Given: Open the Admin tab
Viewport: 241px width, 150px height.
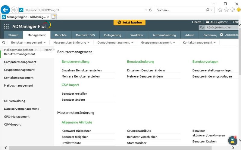Looking at the screenshot, I should [x=190, y=35].
